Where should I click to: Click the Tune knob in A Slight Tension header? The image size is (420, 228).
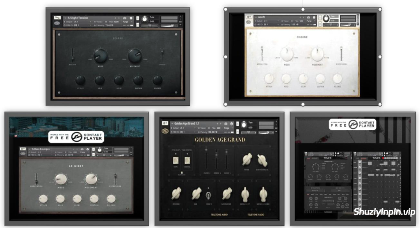144,18
